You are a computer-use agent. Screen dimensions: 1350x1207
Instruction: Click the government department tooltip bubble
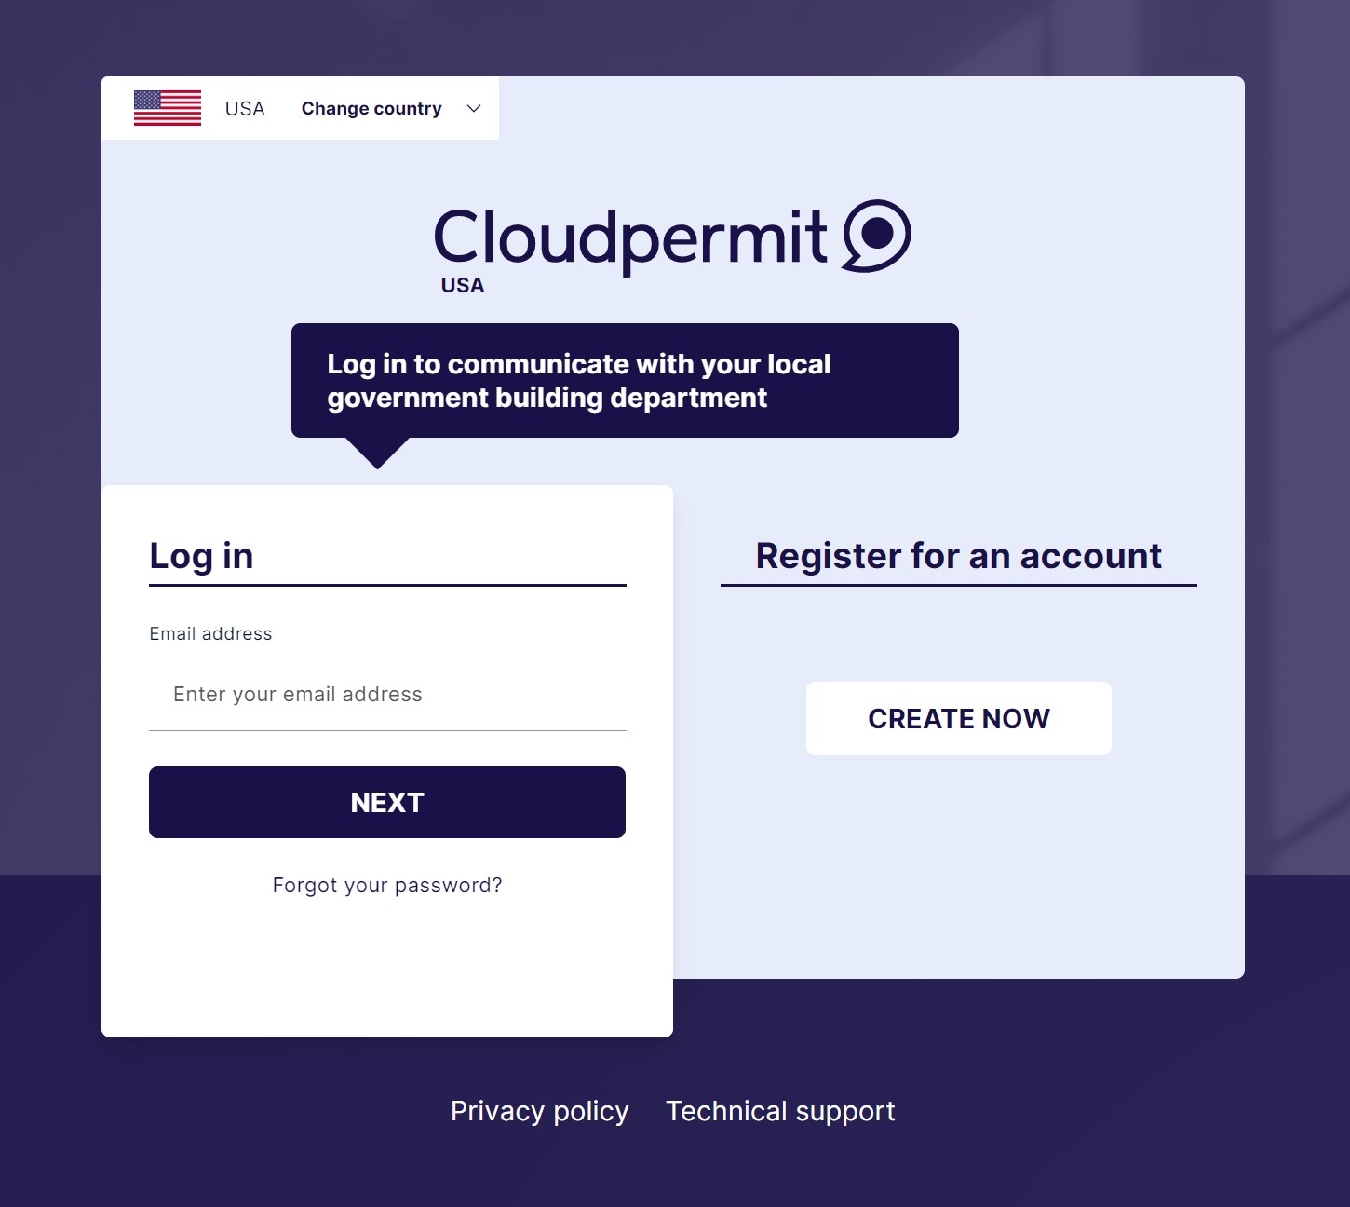(x=625, y=380)
